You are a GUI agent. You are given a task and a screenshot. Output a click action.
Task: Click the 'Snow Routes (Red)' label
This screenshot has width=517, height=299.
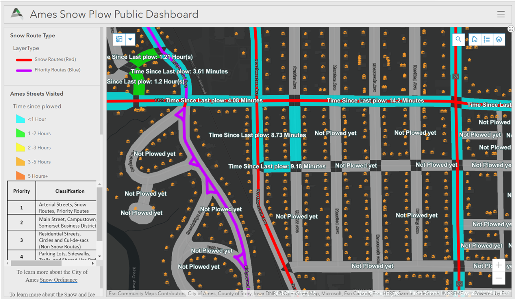pyautogui.click(x=55, y=59)
